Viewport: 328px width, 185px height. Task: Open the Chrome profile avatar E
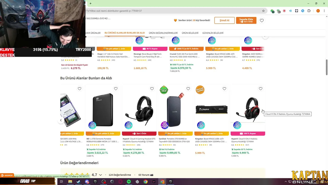click(x=318, y=11)
